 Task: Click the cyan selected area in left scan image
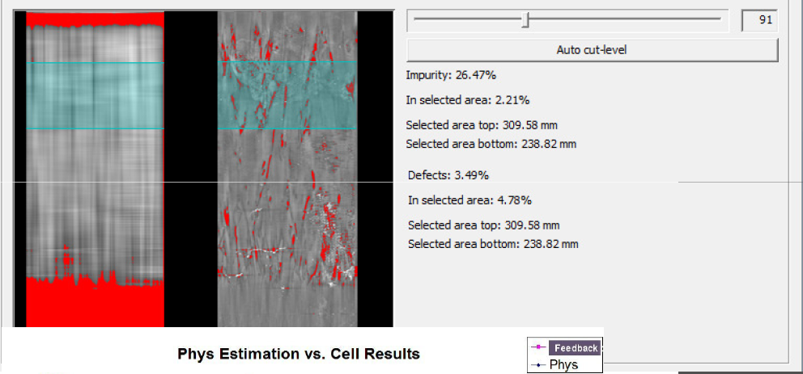pyautogui.click(x=96, y=95)
